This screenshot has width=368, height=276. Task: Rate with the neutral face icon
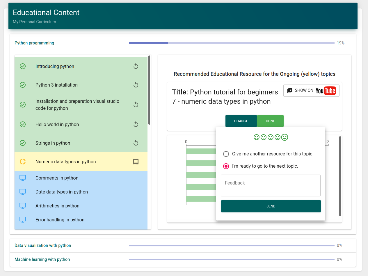click(x=271, y=137)
